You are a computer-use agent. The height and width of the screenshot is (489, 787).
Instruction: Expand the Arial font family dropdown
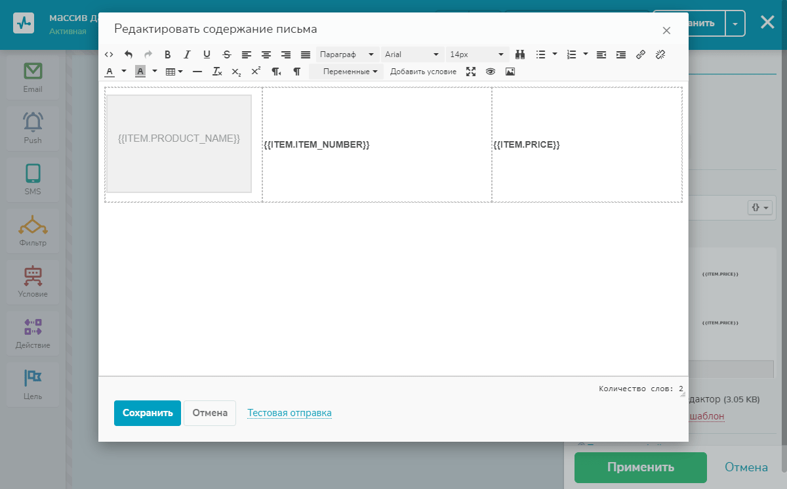pyautogui.click(x=412, y=54)
